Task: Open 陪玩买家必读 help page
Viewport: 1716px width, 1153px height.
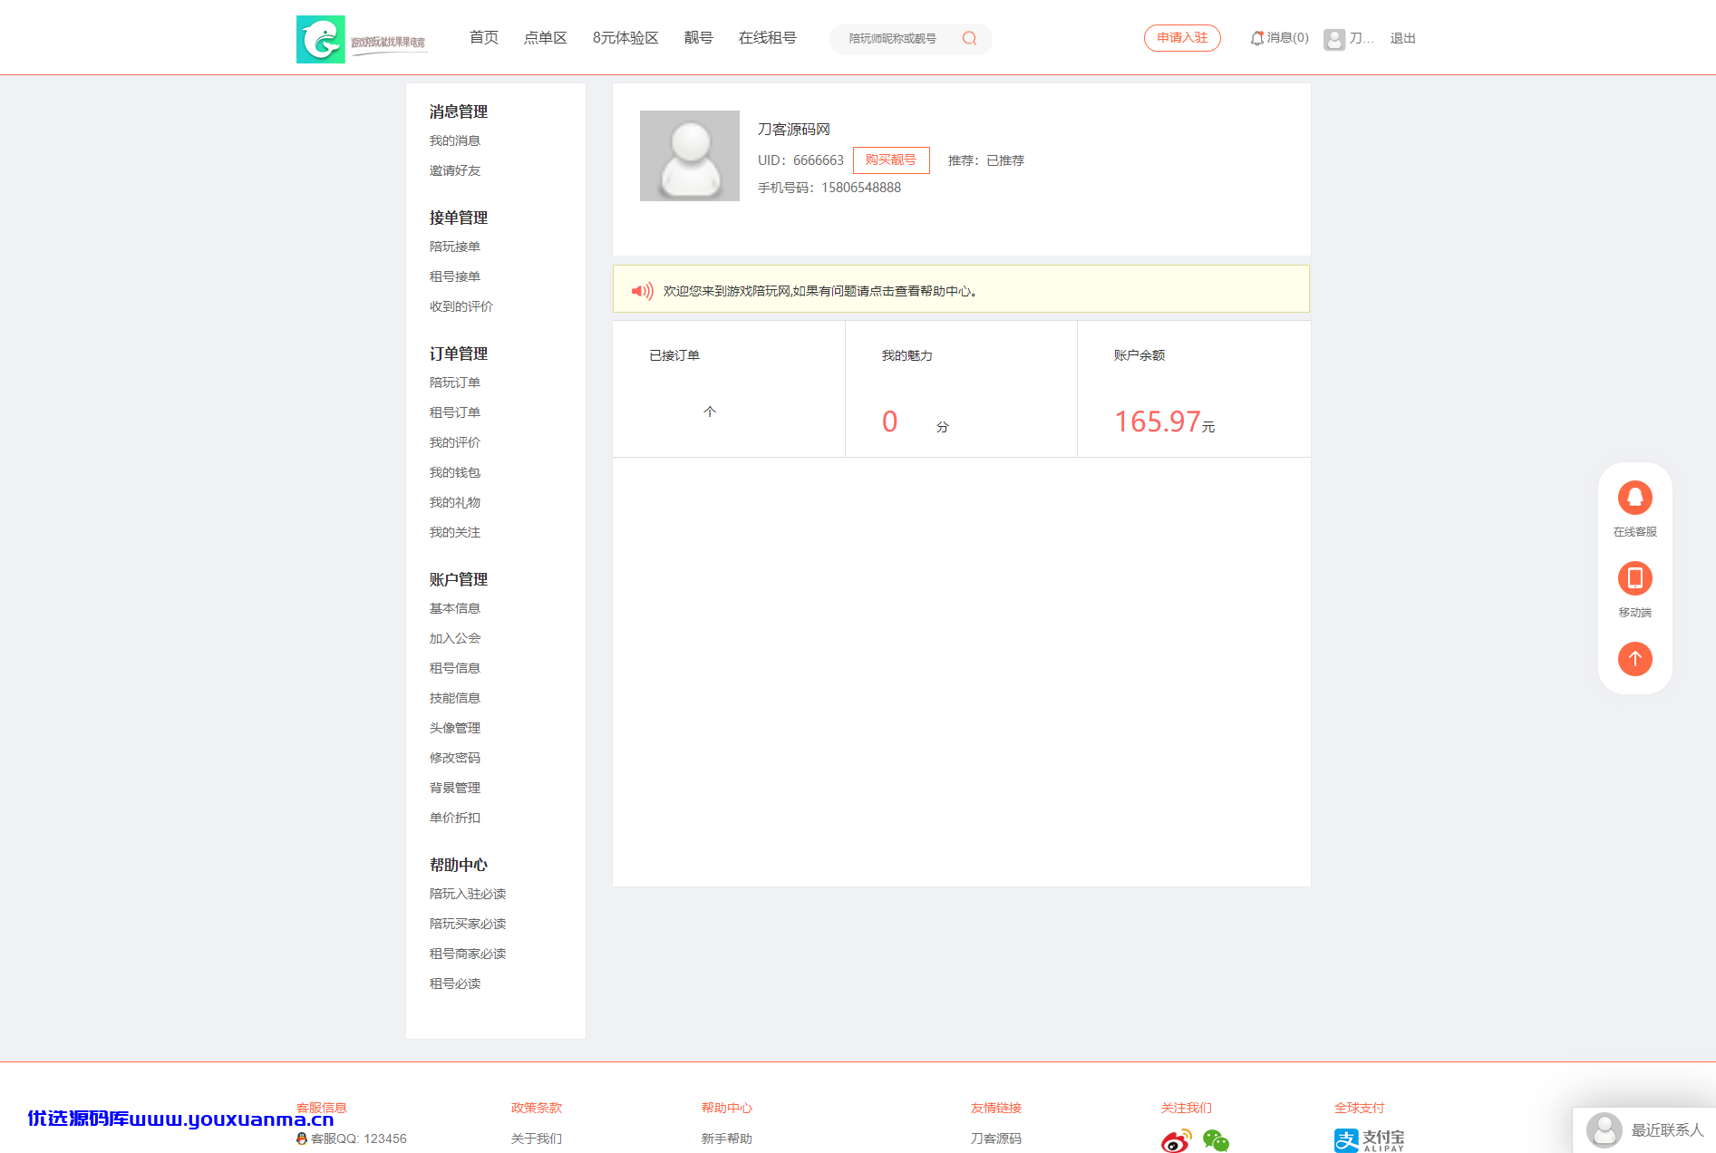Action: click(x=468, y=924)
